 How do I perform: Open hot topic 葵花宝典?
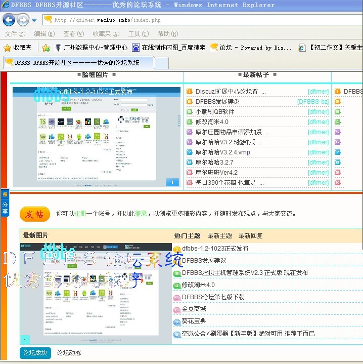(194, 321)
